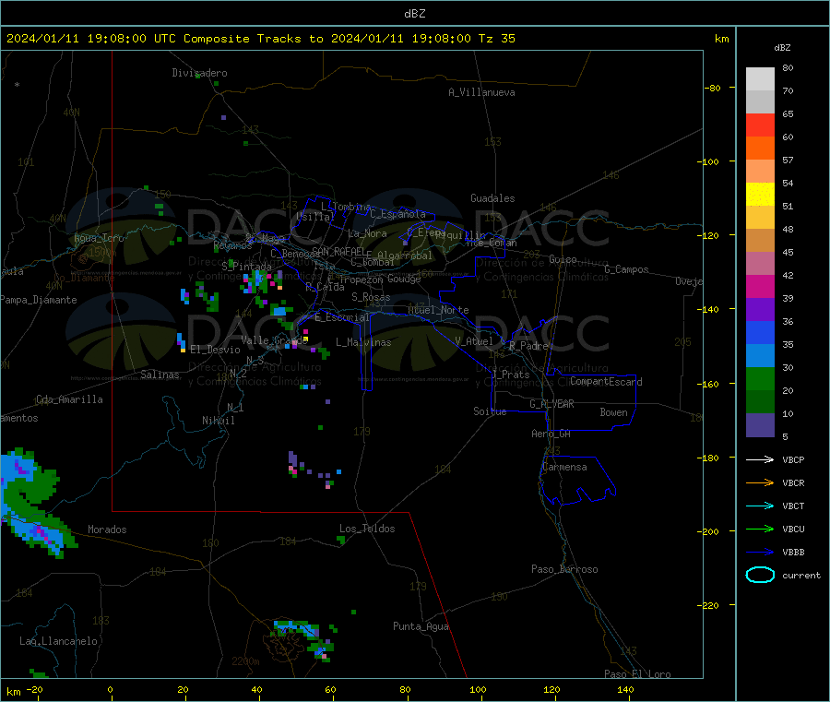This screenshot has height=702, width=830.
Task: Click the 'Paso_El_Loro' map label
Action: point(638,674)
